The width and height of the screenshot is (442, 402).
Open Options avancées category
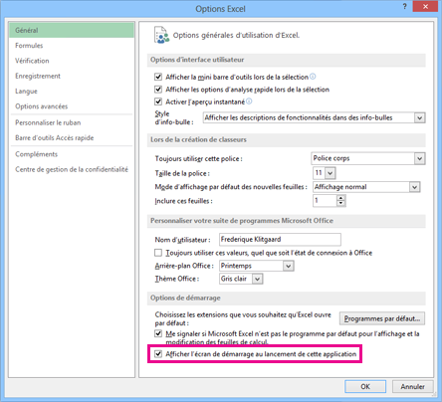pos(72,106)
